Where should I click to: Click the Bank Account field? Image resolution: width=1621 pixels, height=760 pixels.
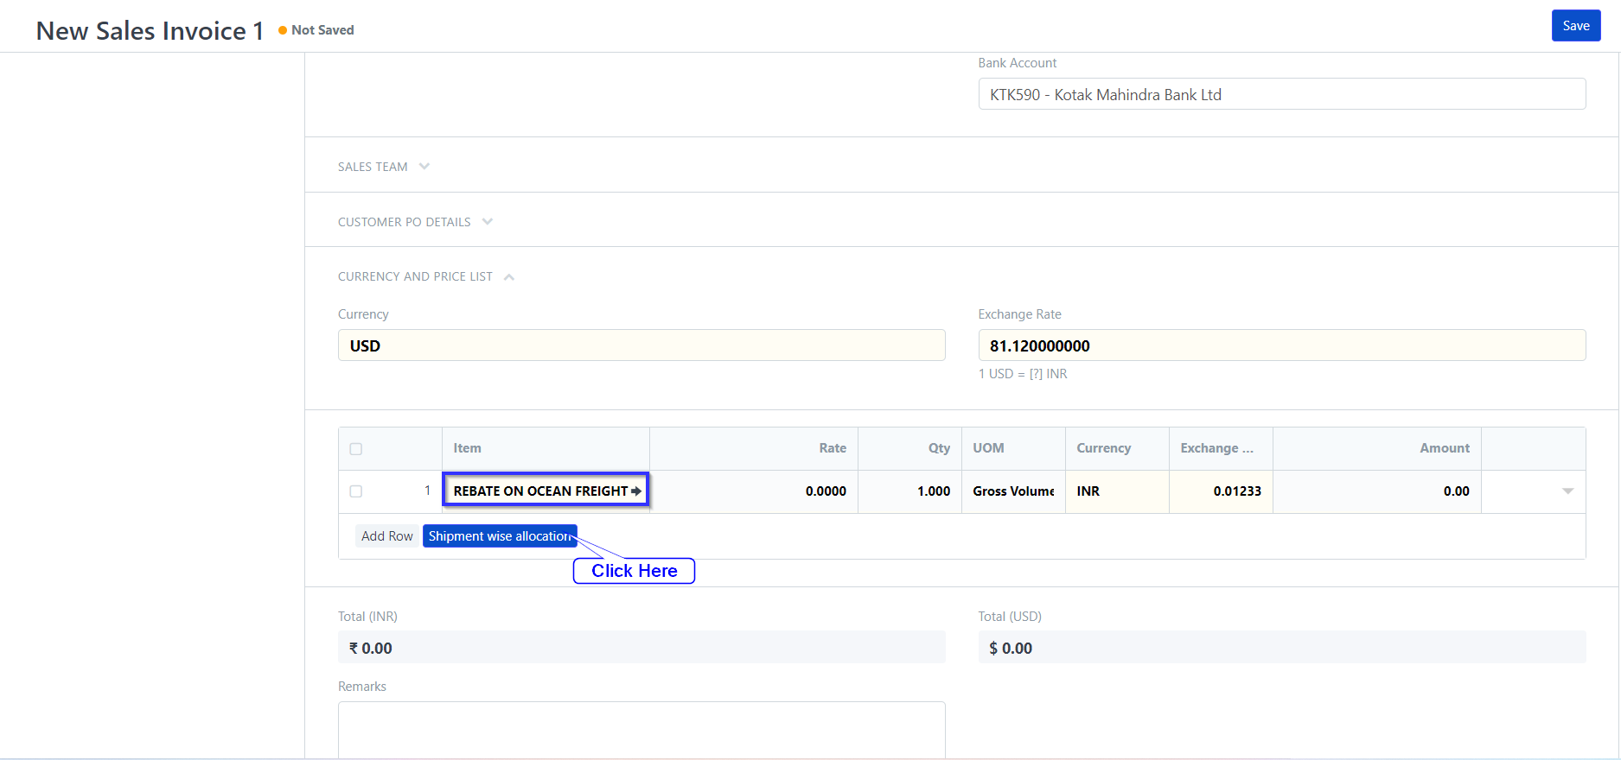(x=1281, y=94)
